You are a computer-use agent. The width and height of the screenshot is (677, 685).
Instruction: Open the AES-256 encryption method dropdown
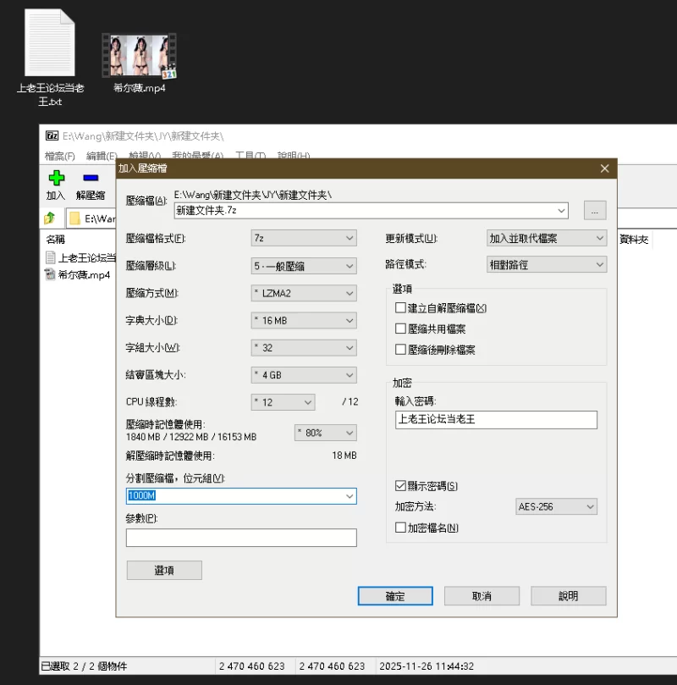pyautogui.click(x=556, y=506)
